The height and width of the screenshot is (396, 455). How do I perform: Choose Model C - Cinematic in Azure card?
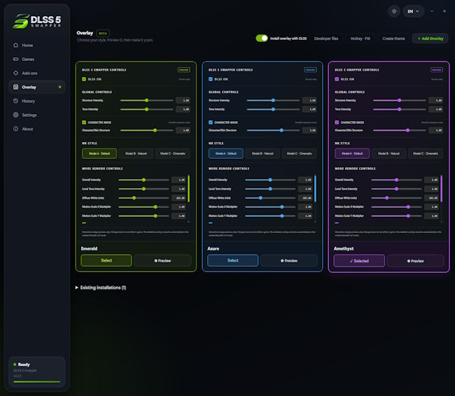(x=299, y=153)
